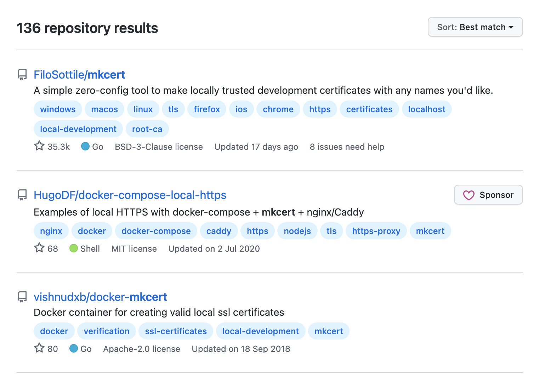
Task: Open the FiloSottile/mkcert repository link
Action: (79, 75)
